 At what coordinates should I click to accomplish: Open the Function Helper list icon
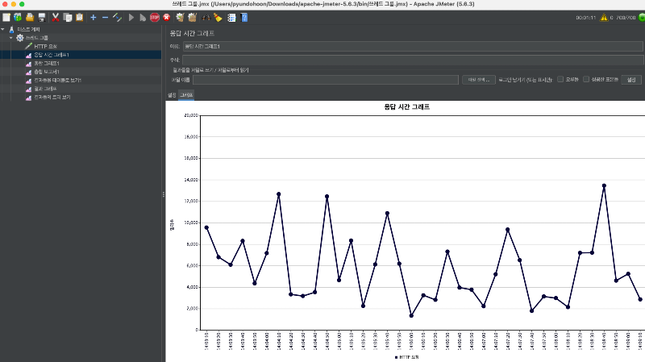[x=231, y=17]
